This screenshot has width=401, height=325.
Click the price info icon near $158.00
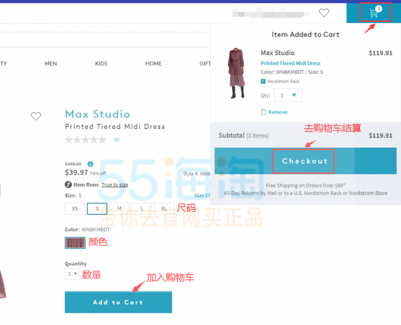pos(90,164)
